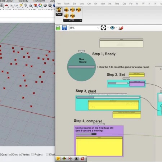The height and width of the screenshot is (162, 162).
Task: Open the Dis component tab
Action: 124,4
